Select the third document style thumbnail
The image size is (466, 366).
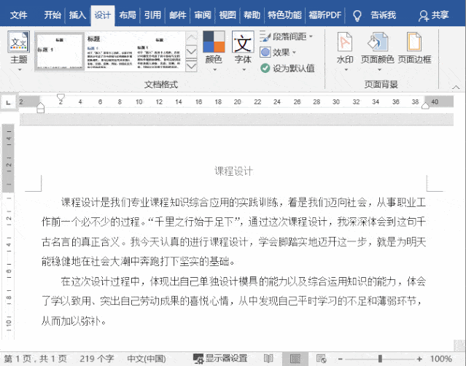158,51
